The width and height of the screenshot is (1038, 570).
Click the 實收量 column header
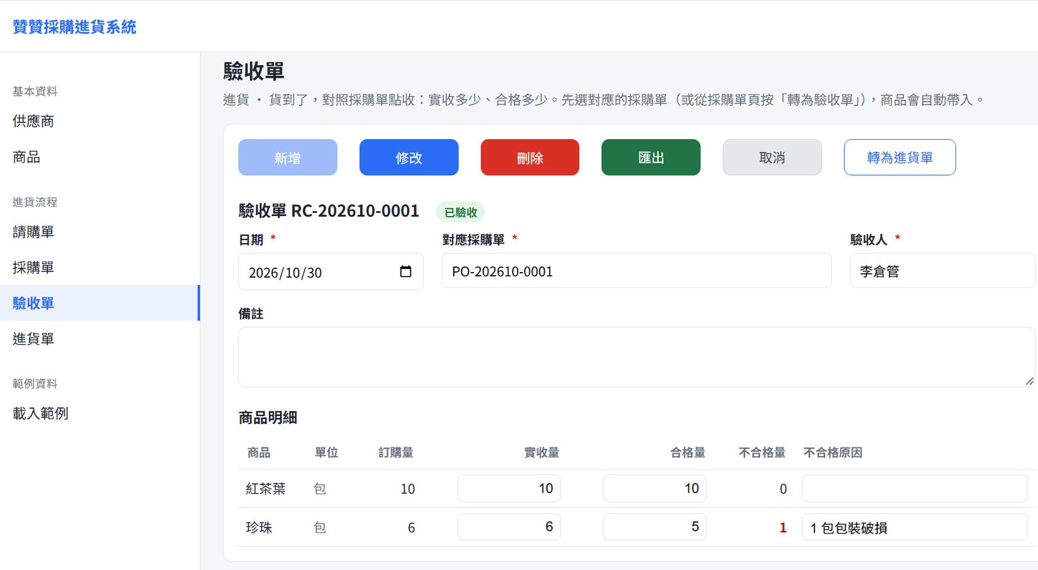coord(541,453)
